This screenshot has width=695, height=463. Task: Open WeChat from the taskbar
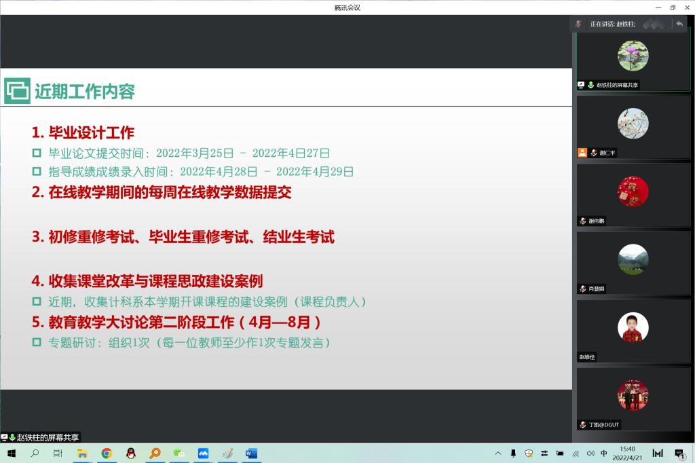[x=179, y=453]
